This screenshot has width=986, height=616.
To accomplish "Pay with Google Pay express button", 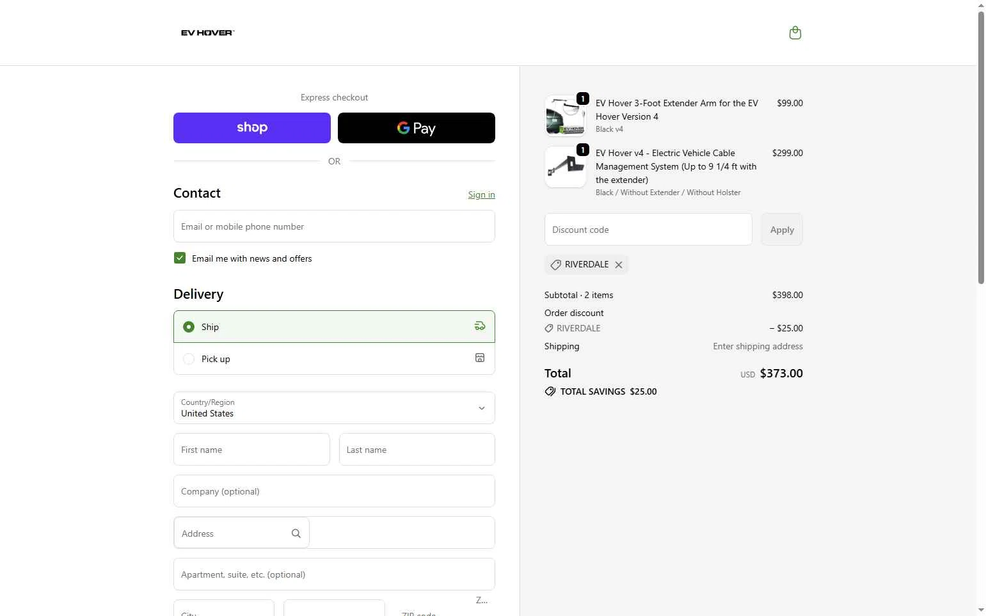I will click(x=417, y=128).
